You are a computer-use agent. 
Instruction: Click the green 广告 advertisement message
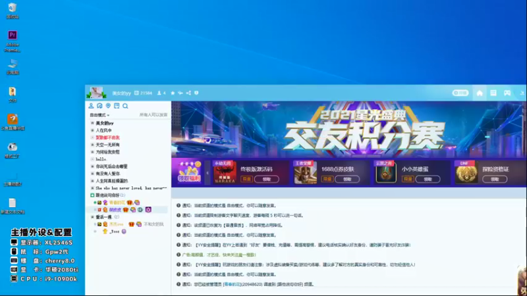click(x=219, y=255)
